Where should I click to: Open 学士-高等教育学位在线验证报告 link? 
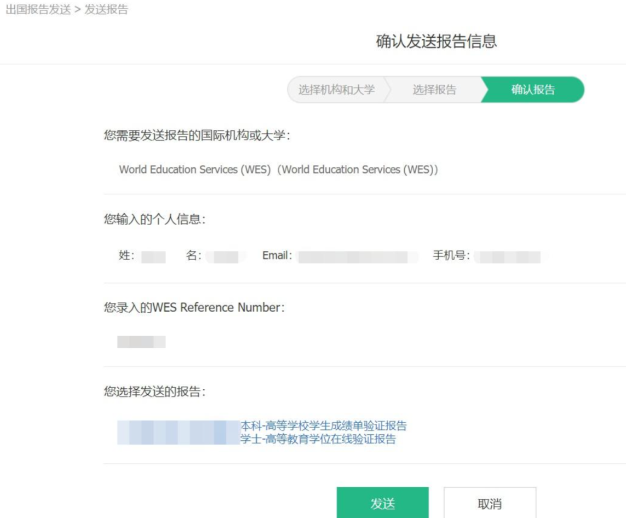318,439
